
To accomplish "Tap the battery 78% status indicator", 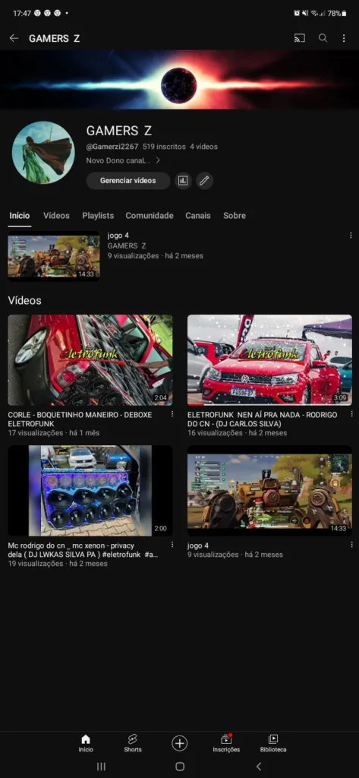I will pos(337,14).
